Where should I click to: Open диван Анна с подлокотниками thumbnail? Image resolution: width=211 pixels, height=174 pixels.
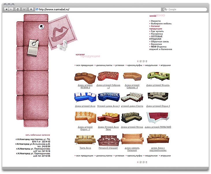click(x=158, y=139)
